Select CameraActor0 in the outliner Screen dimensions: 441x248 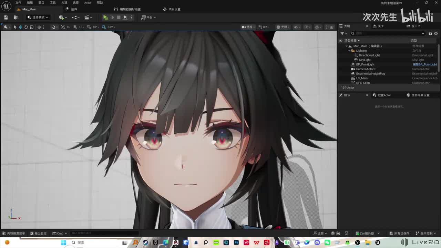[x=365, y=69]
